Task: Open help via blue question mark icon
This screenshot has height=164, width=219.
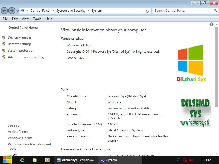Action: click(211, 24)
